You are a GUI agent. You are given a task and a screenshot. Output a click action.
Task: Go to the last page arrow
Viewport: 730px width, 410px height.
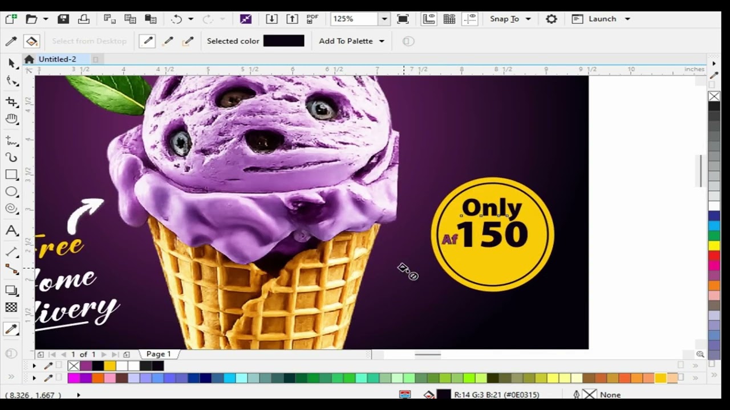point(116,354)
